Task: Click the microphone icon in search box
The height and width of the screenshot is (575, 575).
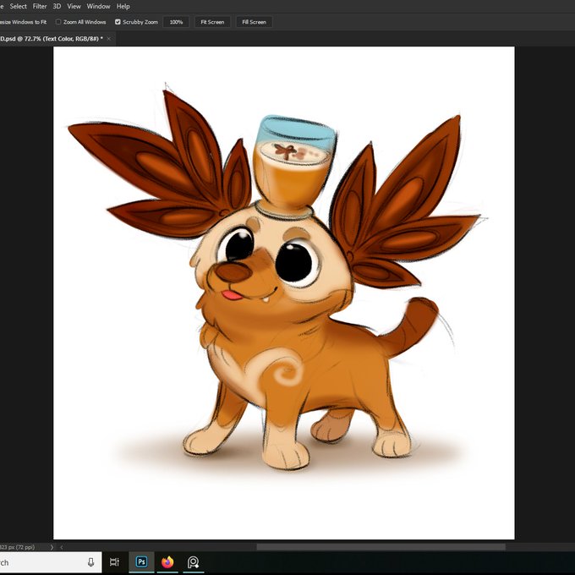Action: (91, 562)
